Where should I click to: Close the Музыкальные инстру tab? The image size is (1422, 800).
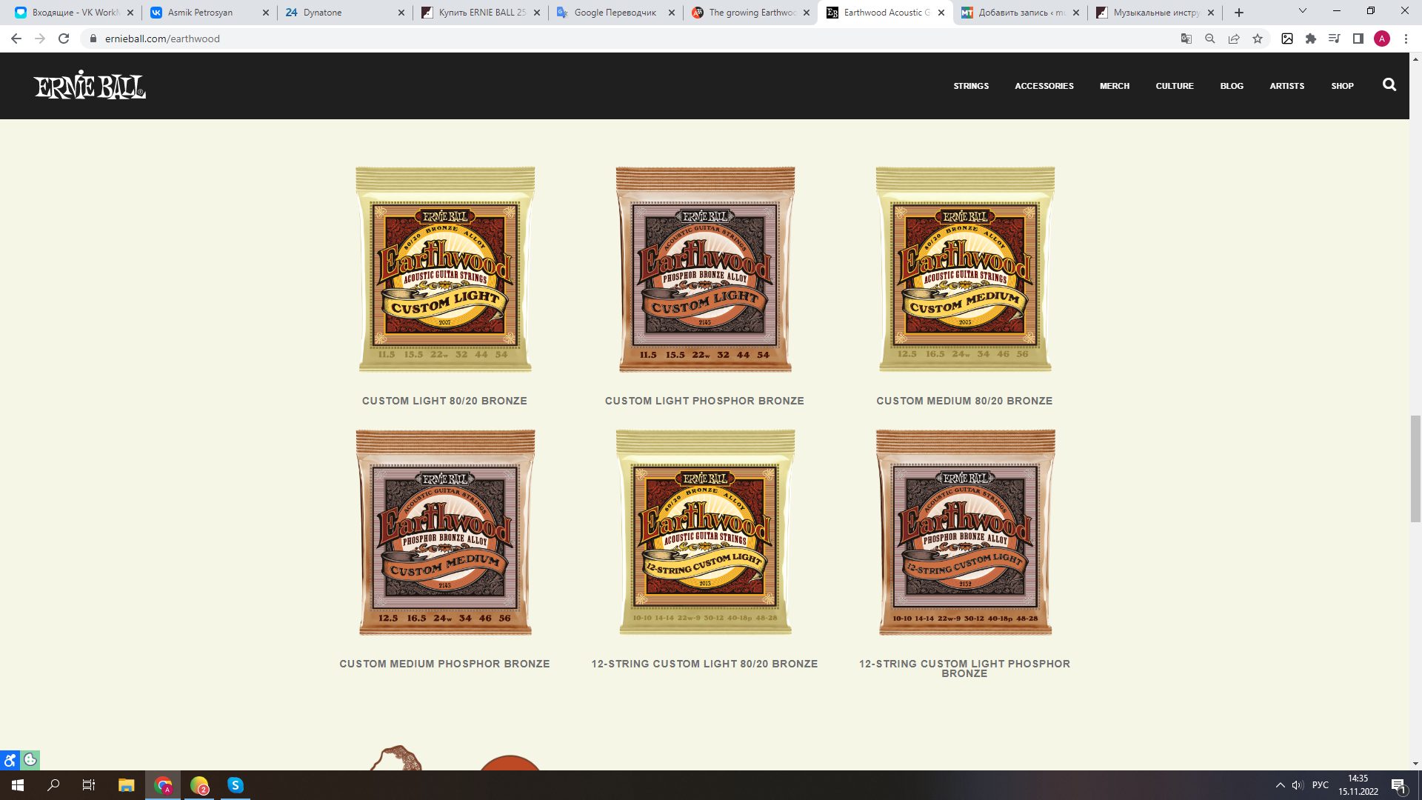1211,13
